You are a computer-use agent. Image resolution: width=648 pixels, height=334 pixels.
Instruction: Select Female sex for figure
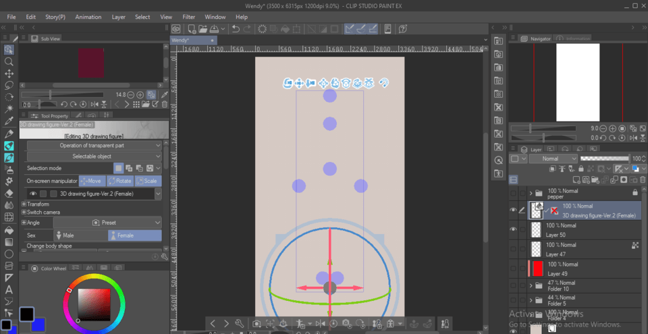[x=135, y=235]
